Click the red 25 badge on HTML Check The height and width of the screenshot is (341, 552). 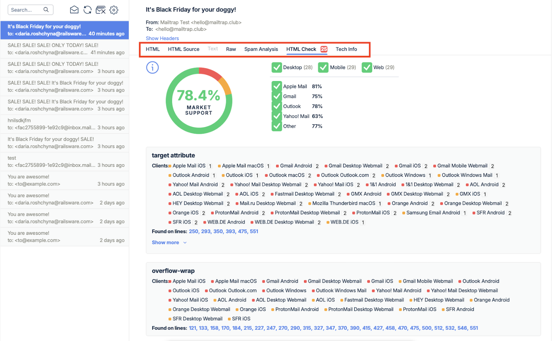[324, 49]
